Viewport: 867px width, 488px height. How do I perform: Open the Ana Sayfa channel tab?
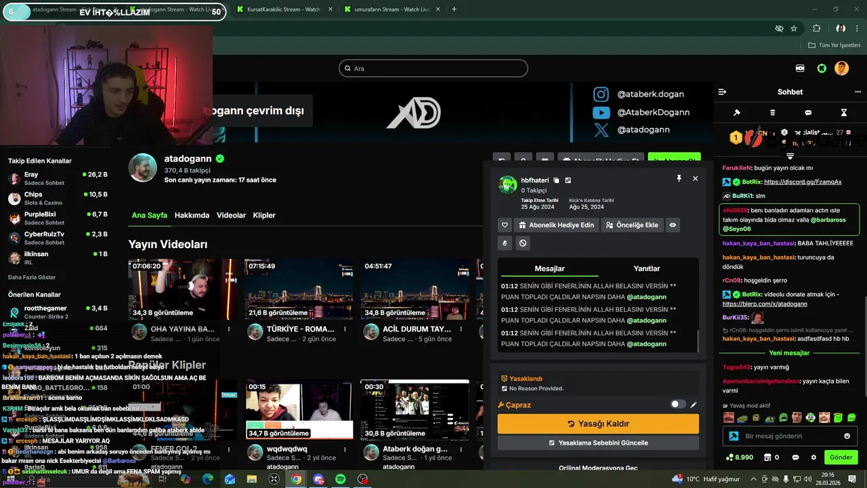tap(149, 215)
